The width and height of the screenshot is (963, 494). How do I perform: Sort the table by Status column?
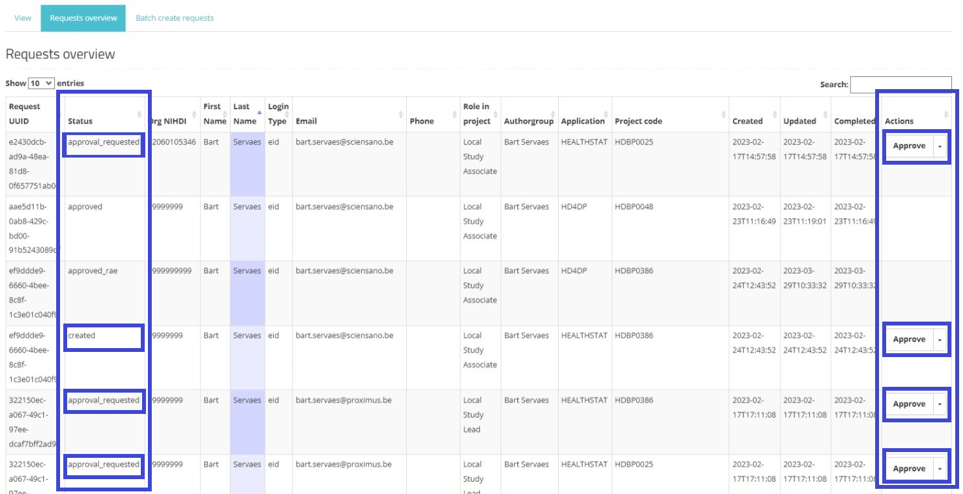pos(103,121)
